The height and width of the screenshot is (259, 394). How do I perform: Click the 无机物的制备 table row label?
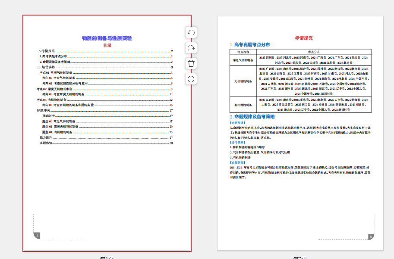[243, 81]
